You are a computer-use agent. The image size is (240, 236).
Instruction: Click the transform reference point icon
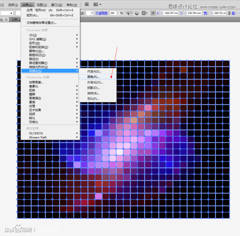(153, 13)
